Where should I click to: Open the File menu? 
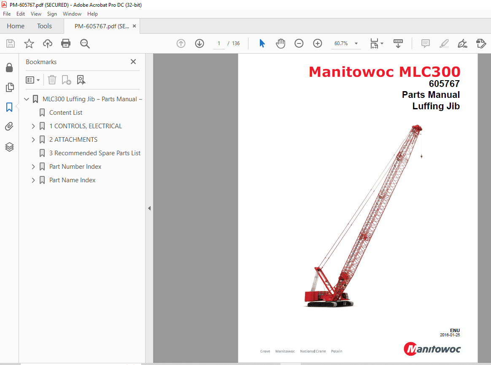tap(7, 14)
